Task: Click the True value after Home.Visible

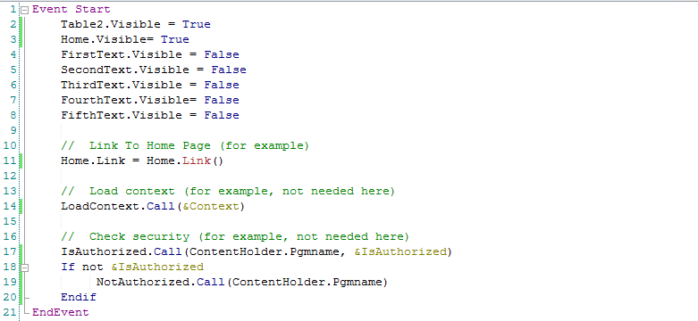Action: tap(175, 39)
